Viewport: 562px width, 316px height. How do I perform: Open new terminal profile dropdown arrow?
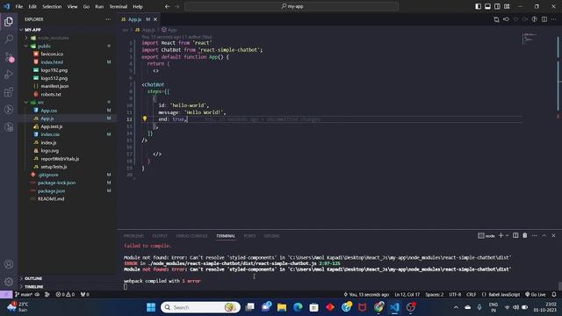point(508,235)
